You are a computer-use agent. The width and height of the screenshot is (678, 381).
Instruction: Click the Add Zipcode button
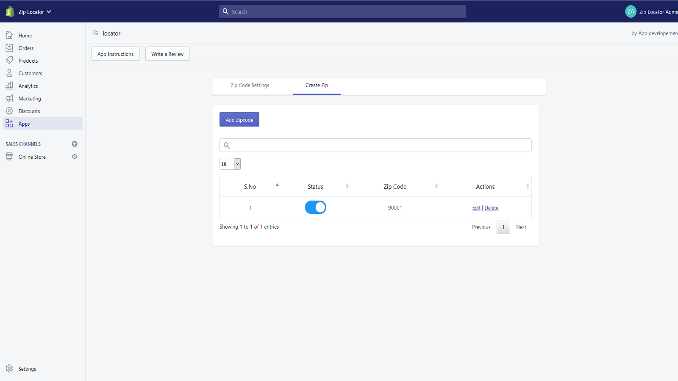[x=239, y=120]
